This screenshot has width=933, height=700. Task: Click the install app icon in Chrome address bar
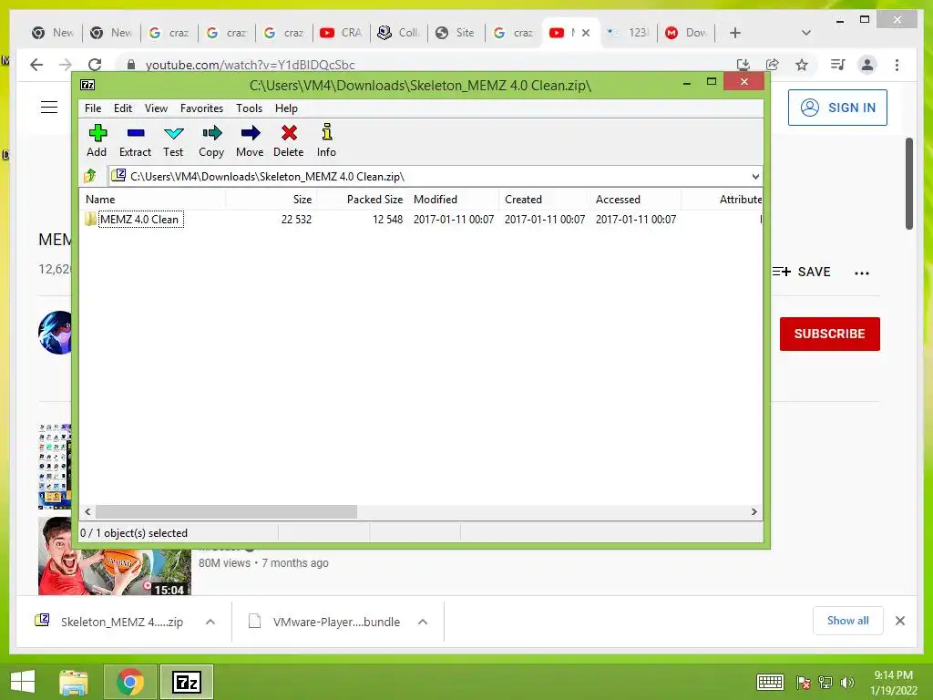coord(743,65)
